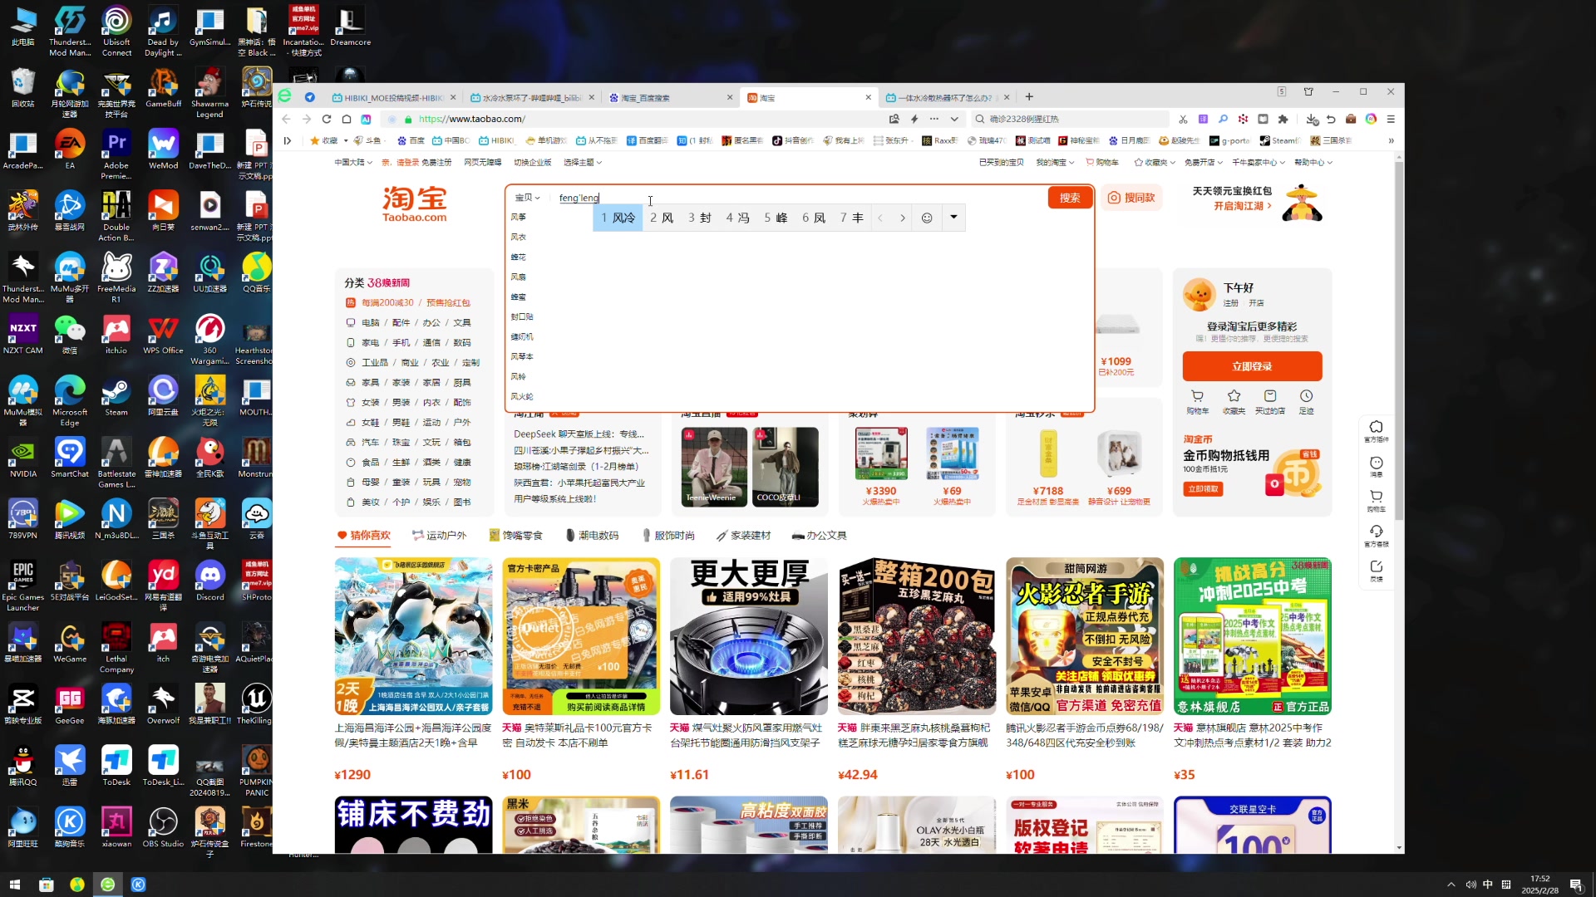Open the puzzle-piece extensions icon
Viewport: 1596px width, 897px height.
1283,119
